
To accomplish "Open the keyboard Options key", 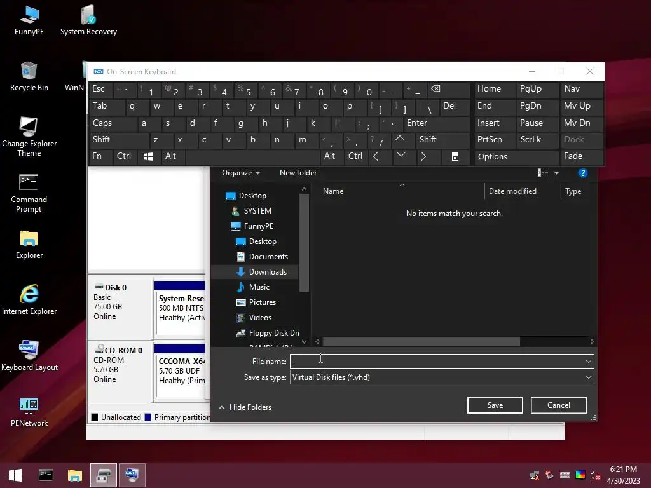I will pyautogui.click(x=516, y=157).
